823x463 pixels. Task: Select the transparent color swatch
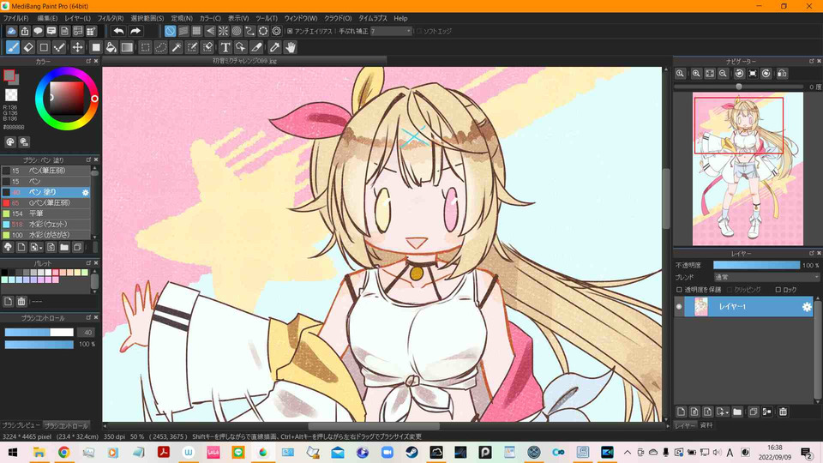tap(11, 95)
